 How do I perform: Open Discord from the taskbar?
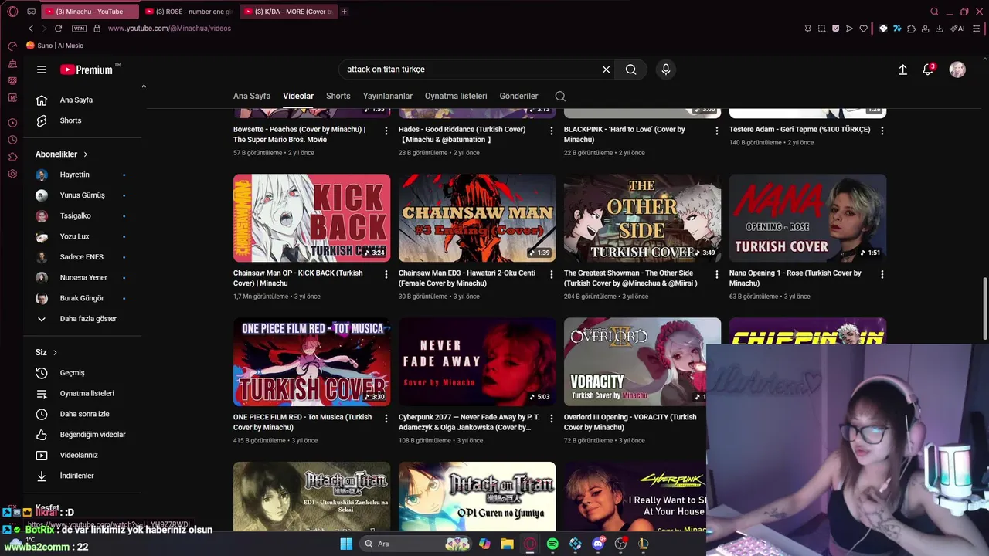598,544
